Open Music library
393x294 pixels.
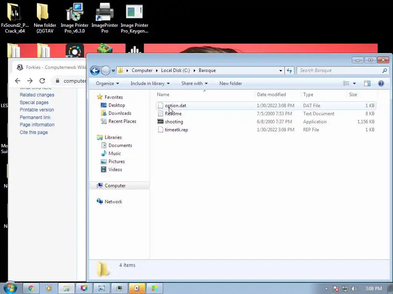tap(114, 153)
